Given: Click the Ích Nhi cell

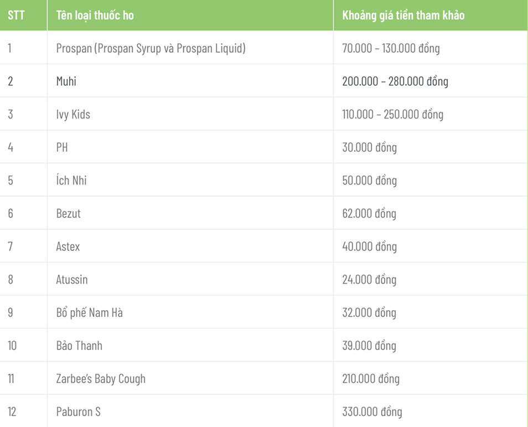Looking at the screenshot, I should coord(71,181).
